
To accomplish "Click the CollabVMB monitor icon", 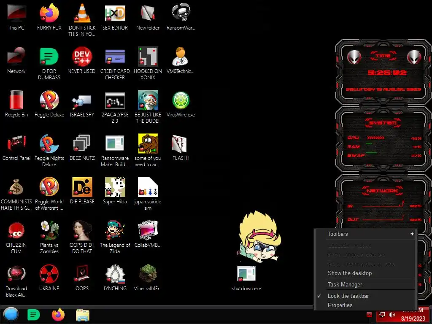I will click(x=148, y=231).
